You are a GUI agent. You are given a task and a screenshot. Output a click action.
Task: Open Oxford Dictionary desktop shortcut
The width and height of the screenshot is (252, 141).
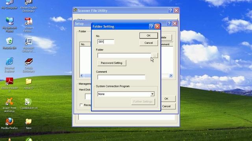coord(29,65)
